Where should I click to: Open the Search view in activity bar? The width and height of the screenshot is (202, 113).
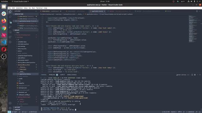click(x=10, y=17)
